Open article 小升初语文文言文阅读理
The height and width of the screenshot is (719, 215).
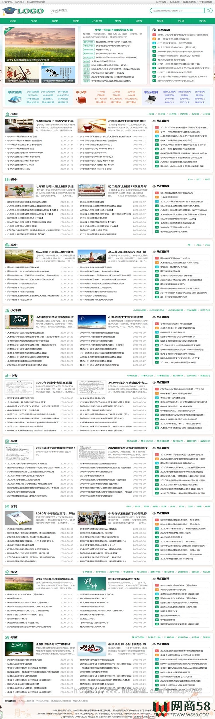coord(126,317)
